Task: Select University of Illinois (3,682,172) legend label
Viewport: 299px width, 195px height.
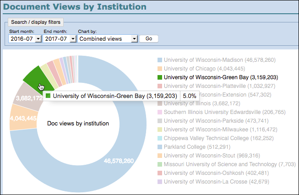Action: tap(202, 103)
